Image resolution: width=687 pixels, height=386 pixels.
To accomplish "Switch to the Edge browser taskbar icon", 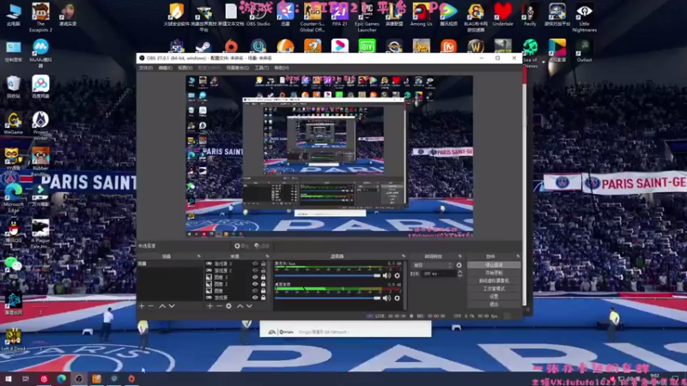I will [61, 378].
